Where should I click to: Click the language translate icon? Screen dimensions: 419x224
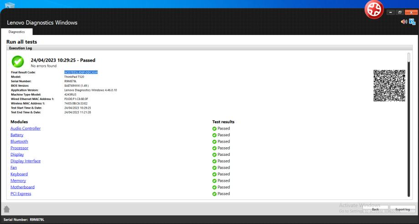pyautogui.click(x=412, y=21)
